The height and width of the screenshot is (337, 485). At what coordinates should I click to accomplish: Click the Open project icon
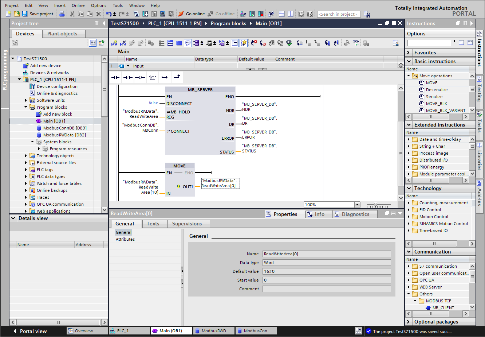coord(17,14)
